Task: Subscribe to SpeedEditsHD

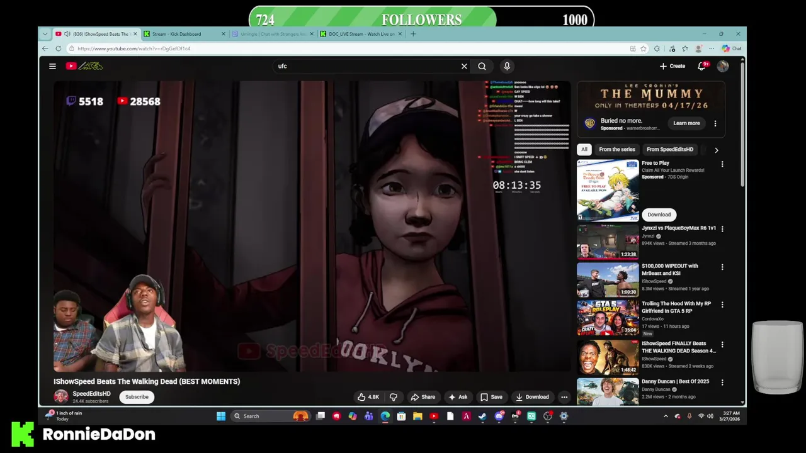Action: (137, 397)
